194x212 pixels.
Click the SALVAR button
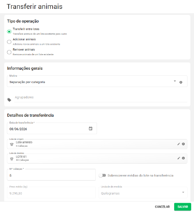(183, 207)
